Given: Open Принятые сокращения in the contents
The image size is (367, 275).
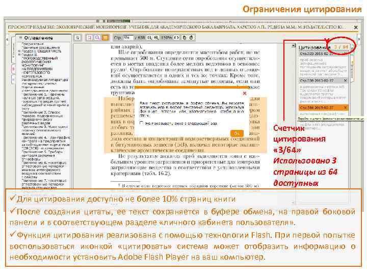Looking at the screenshot, I should [41, 47].
